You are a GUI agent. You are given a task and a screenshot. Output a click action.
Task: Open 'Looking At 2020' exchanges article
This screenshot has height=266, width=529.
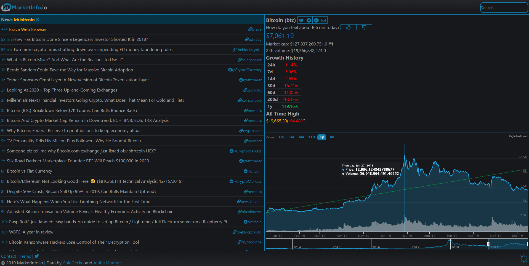pyautogui.click(x=62, y=90)
